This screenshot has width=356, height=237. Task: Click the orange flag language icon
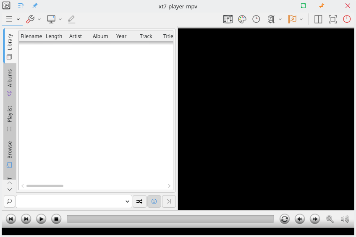click(292, 19)
